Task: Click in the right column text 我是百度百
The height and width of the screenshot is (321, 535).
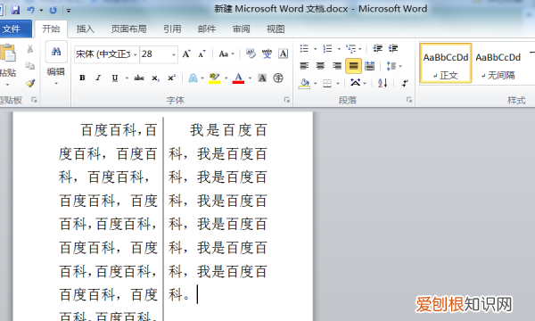Action: coord(228,131)
